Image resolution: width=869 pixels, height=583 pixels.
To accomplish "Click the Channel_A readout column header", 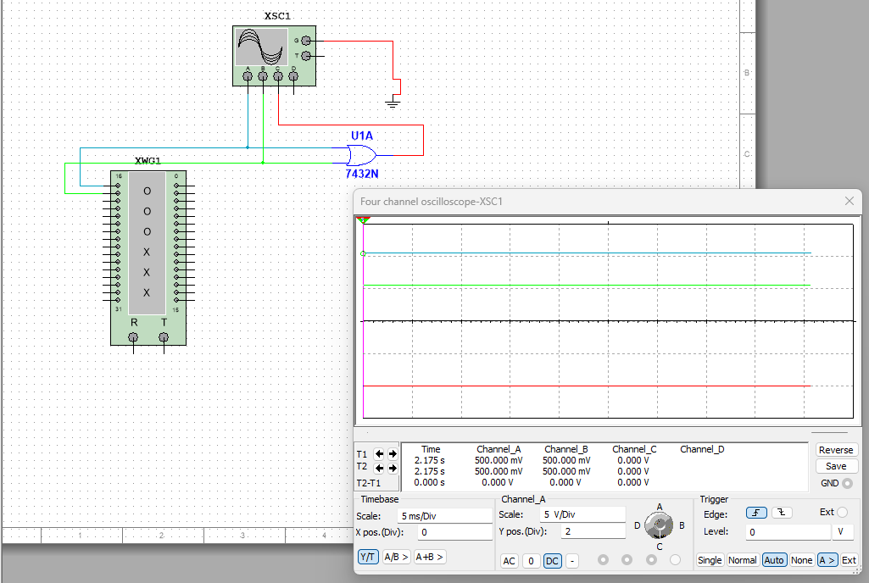I will pyautogui.click(x=499, y=449).
